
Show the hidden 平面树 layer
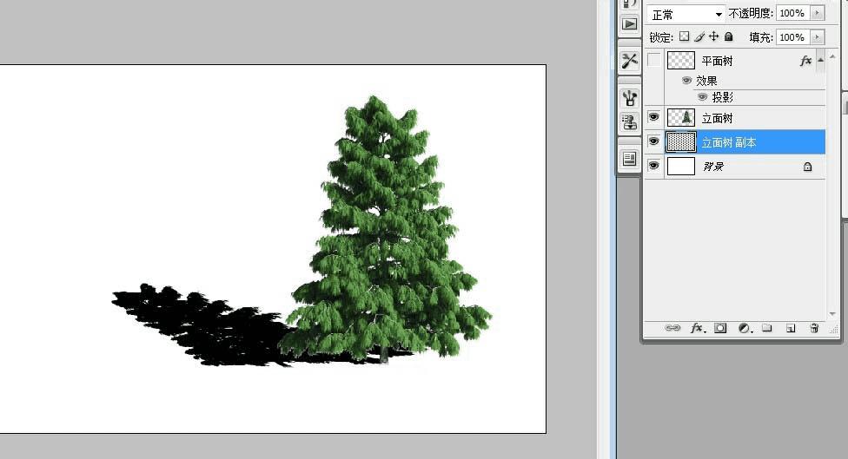click(654, 60)
